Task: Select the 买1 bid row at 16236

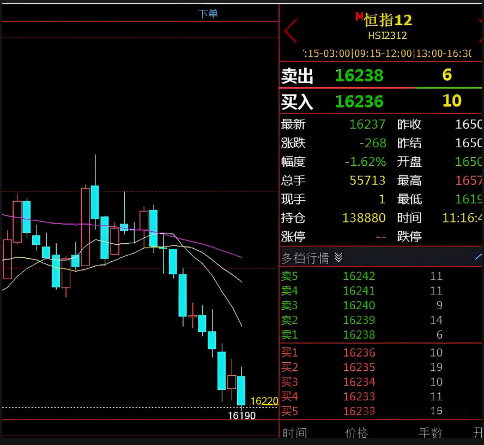Action: pos(359,353)
